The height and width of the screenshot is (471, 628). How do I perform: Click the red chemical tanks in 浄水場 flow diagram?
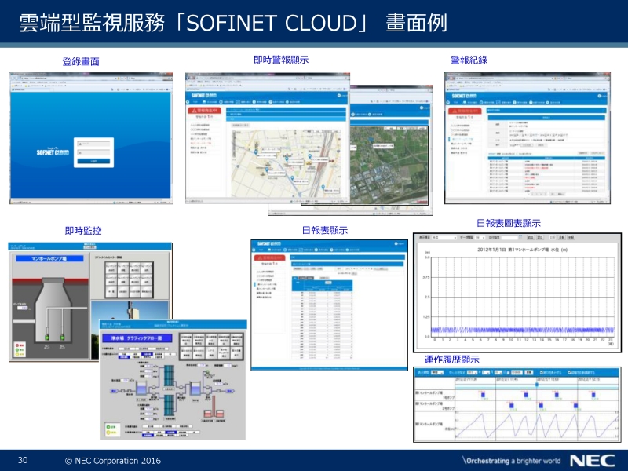coord(214,414)
